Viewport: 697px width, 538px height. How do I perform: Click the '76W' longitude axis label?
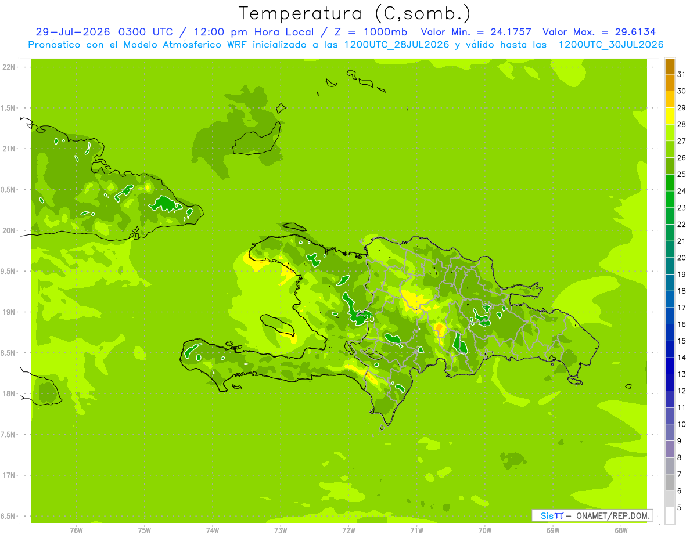tap(76, 530)
